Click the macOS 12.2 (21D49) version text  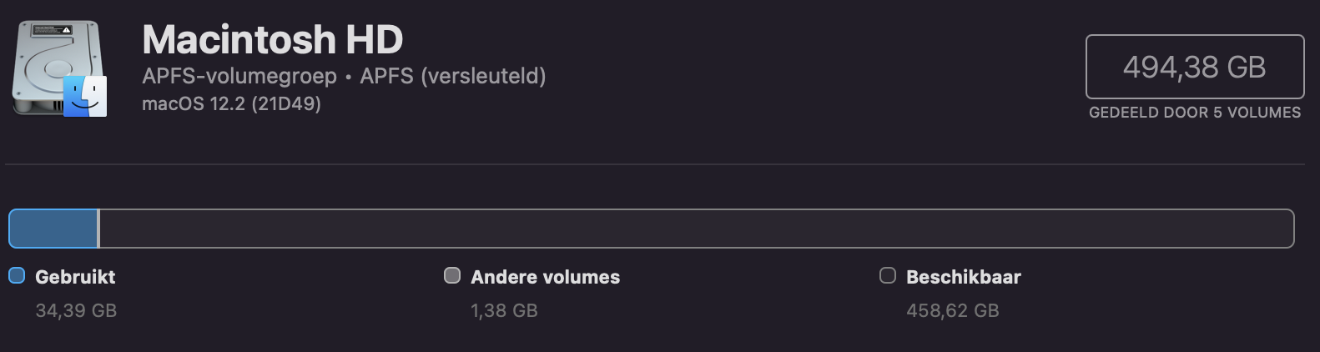point(231,104)
